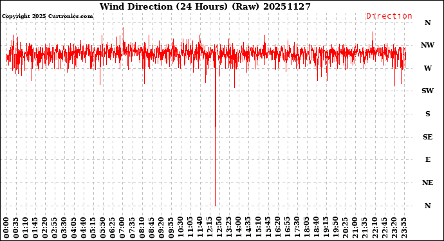
Task: Click the '19:50' time label
Action: click(x=335, y=228)
